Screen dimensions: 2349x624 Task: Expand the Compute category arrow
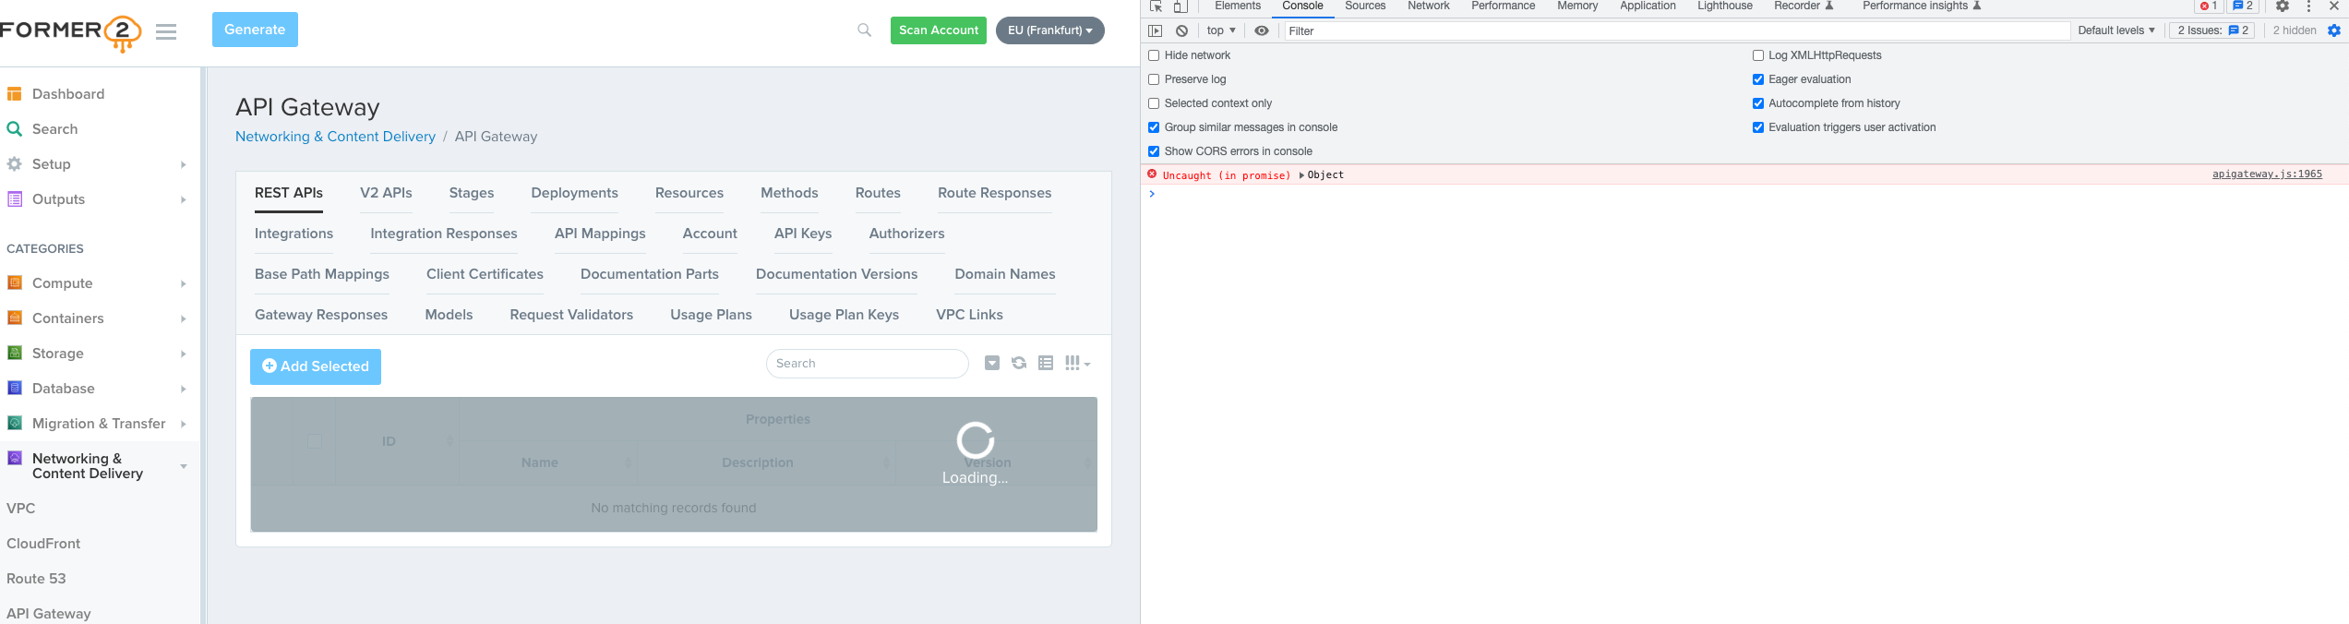[184, 284]
